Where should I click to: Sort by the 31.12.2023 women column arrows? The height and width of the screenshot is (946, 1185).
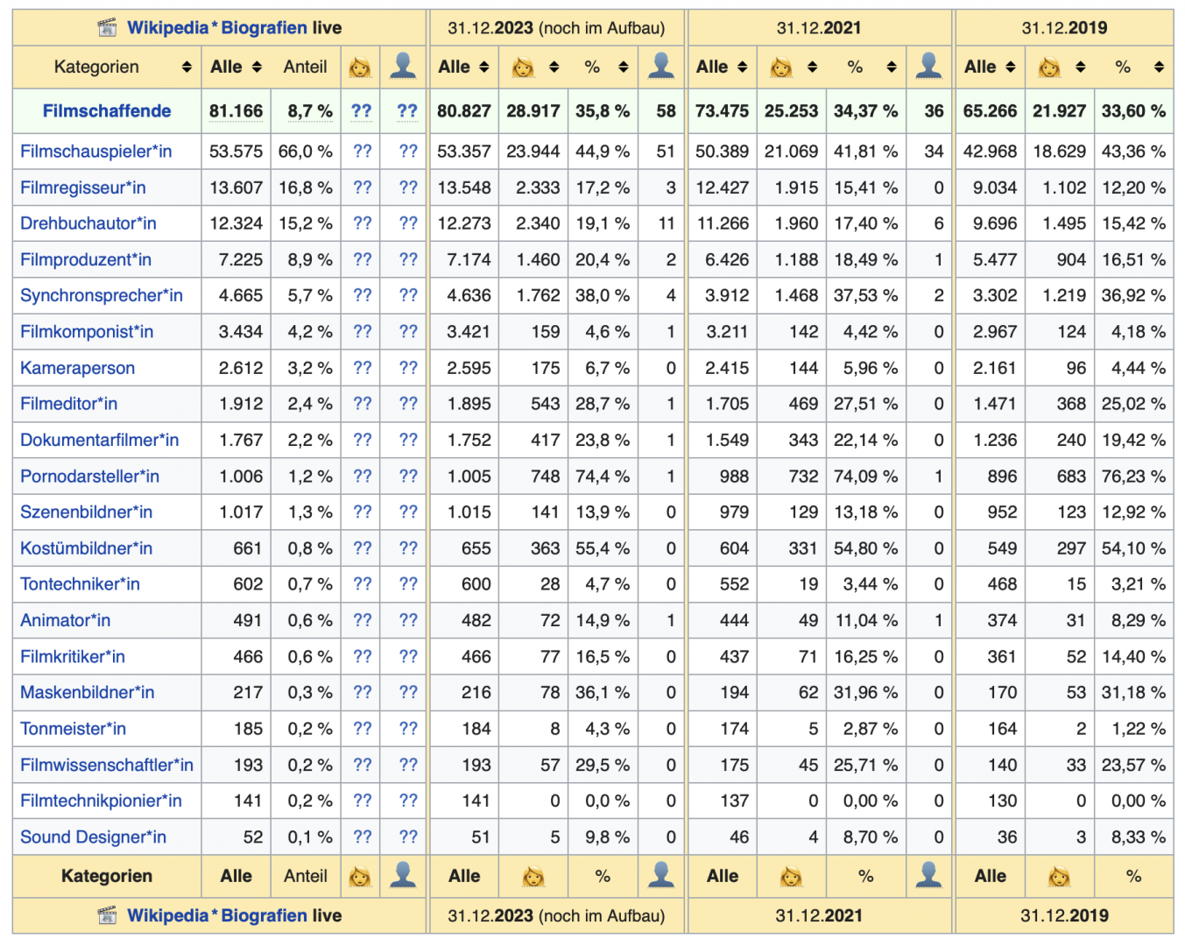[554, 67]
